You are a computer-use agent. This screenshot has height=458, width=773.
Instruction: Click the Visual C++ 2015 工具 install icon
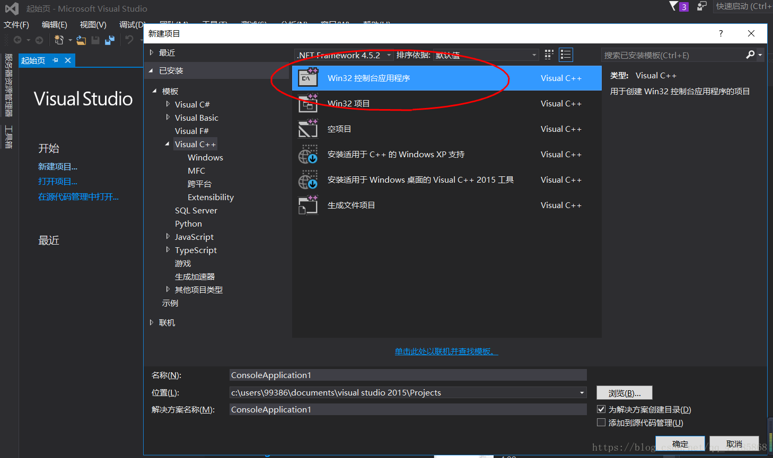pos(308,179)
